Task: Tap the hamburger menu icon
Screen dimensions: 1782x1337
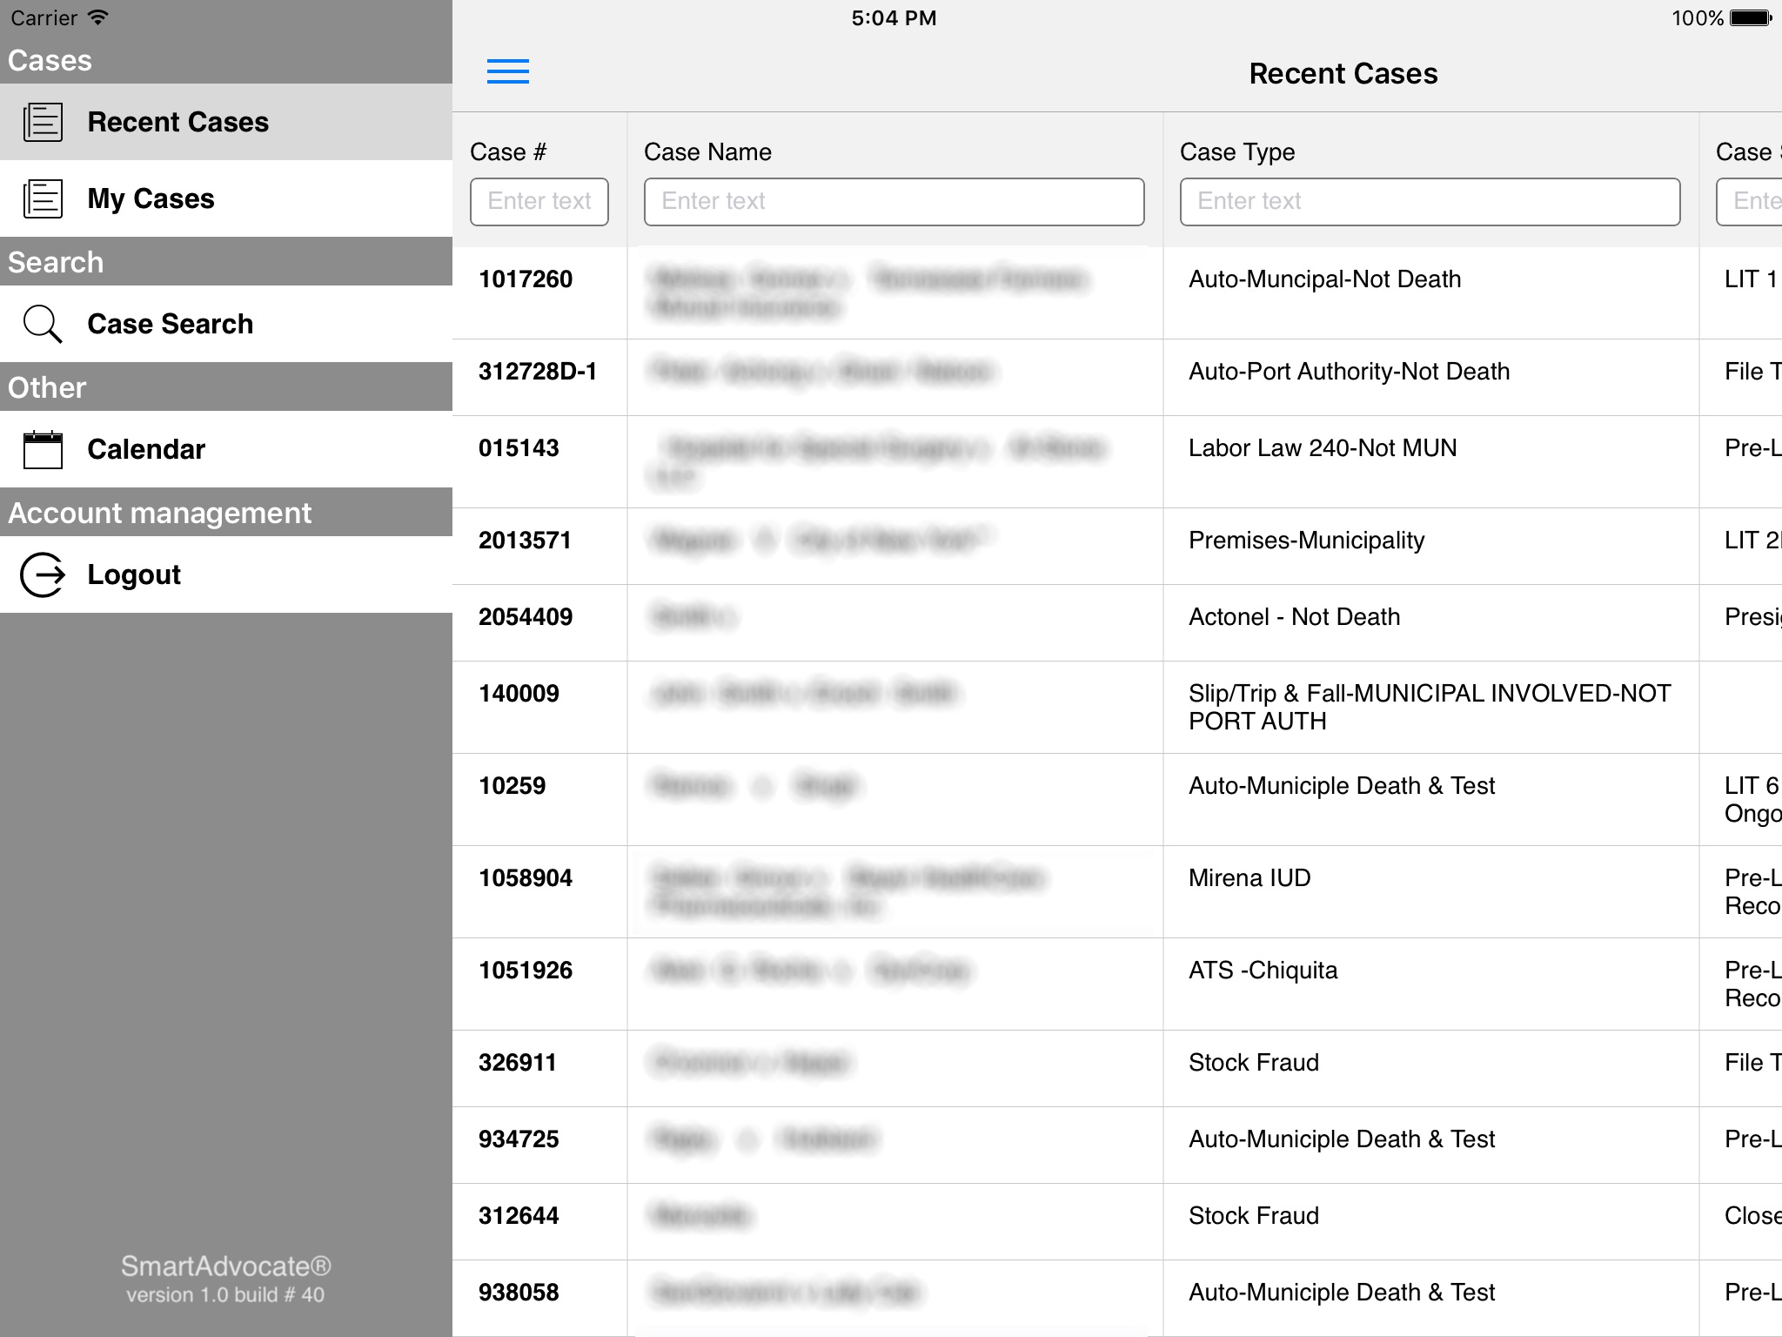Action: pos(508,71)
